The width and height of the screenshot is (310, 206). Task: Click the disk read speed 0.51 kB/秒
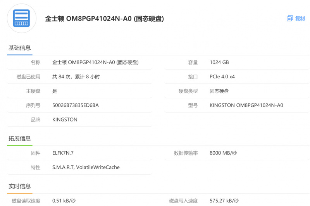tap(64, 201)
